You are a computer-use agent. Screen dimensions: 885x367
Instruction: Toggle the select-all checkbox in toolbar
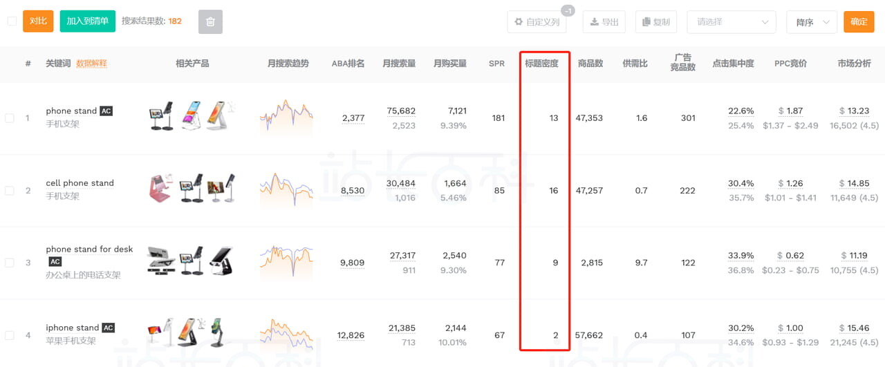coord(11,21)
